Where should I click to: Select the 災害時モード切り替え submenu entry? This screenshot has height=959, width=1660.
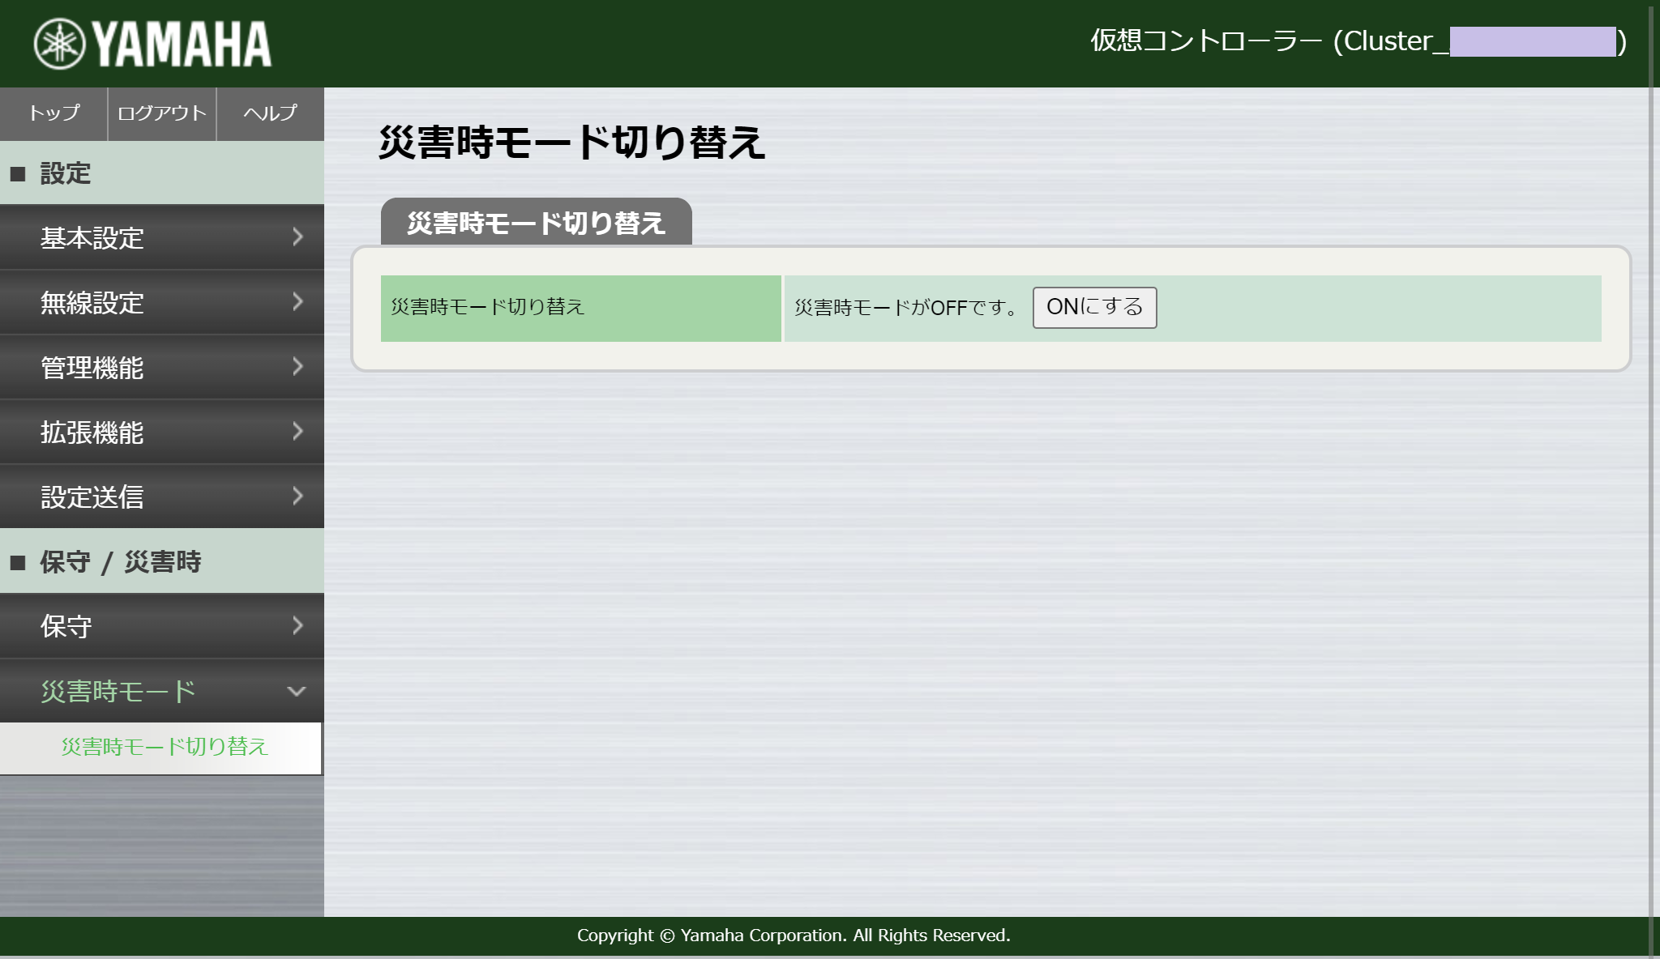point(165,748)
